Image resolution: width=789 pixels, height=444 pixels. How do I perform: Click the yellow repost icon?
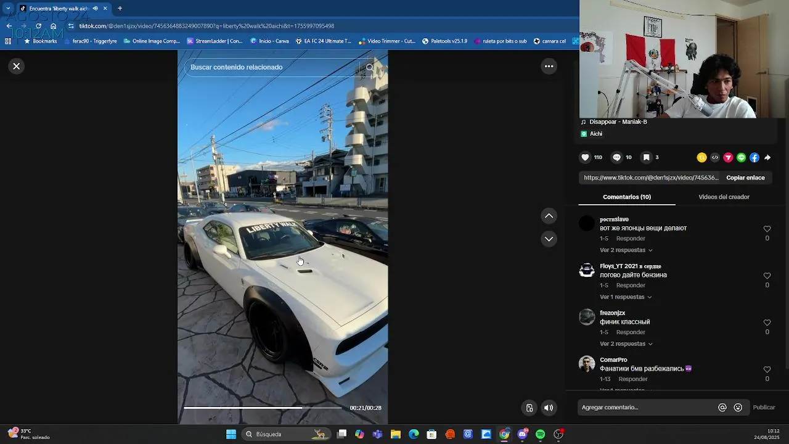pos(701,157)
